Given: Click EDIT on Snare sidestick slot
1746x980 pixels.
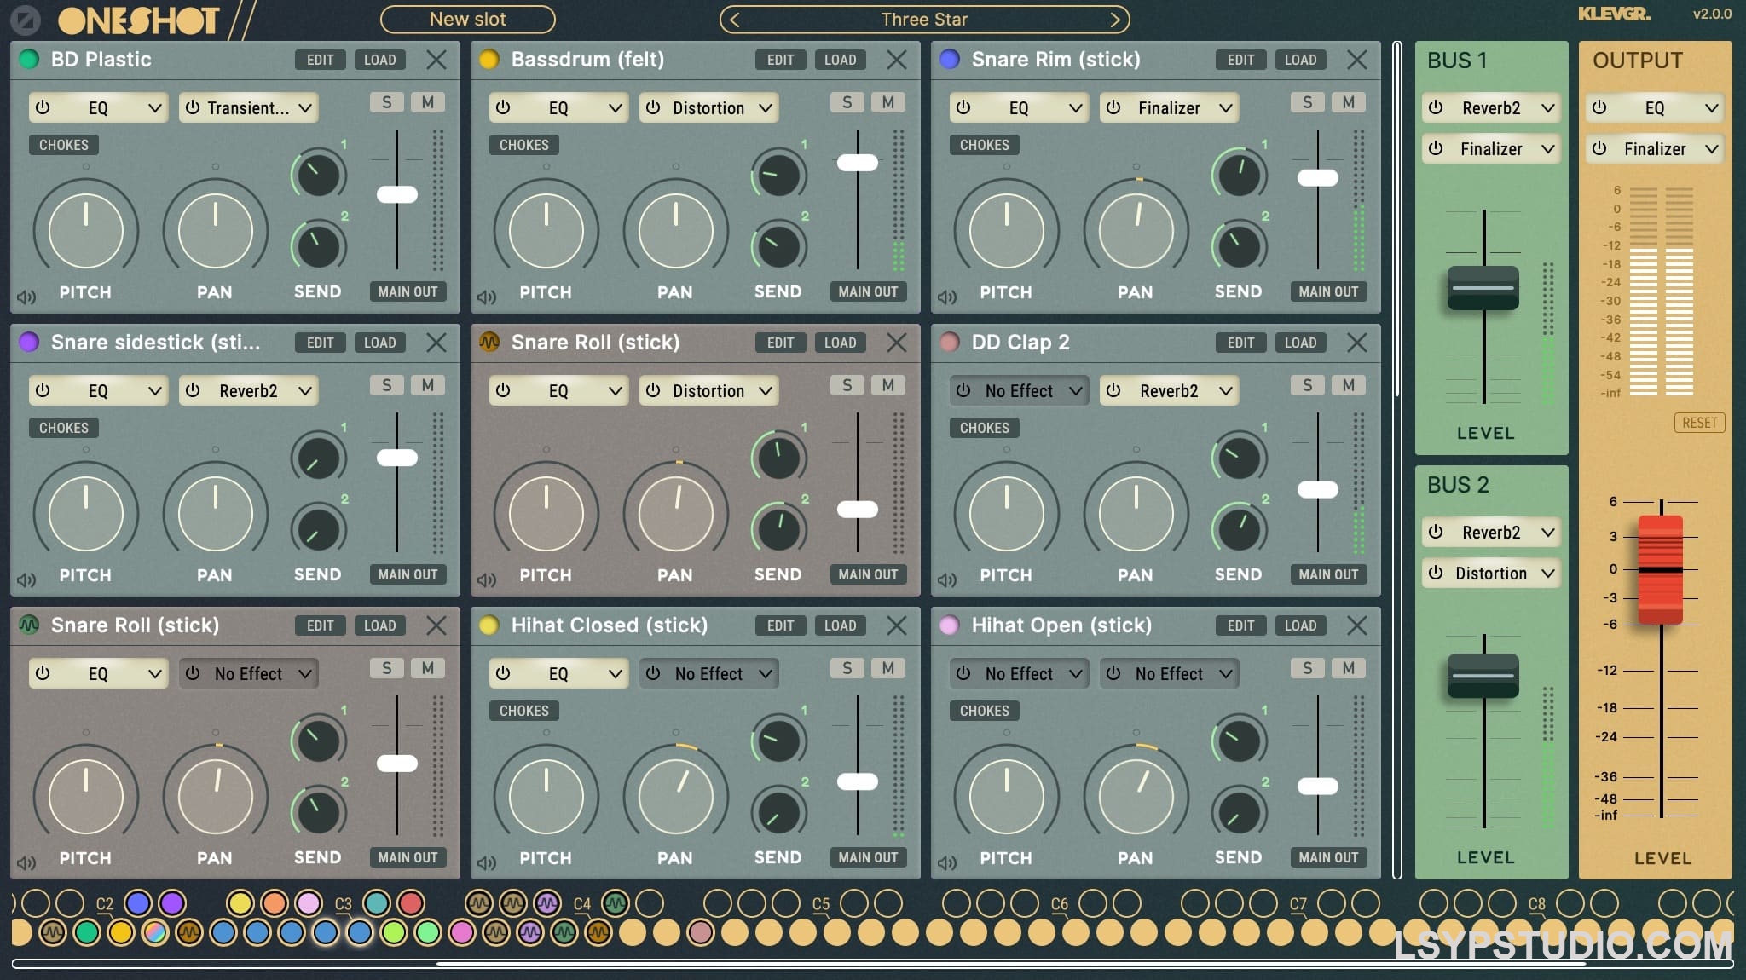Looking at the screenshot, I should (x=320, y=343).
